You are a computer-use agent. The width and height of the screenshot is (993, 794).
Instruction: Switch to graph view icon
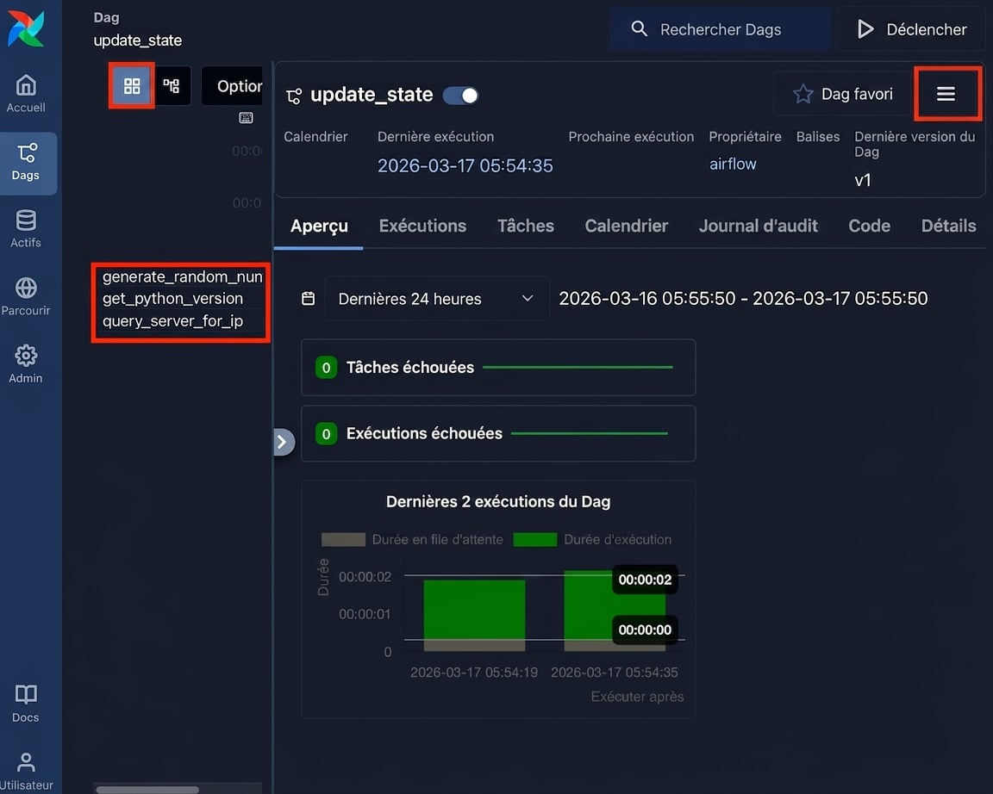pyautogui.click(x=172, y=86)
